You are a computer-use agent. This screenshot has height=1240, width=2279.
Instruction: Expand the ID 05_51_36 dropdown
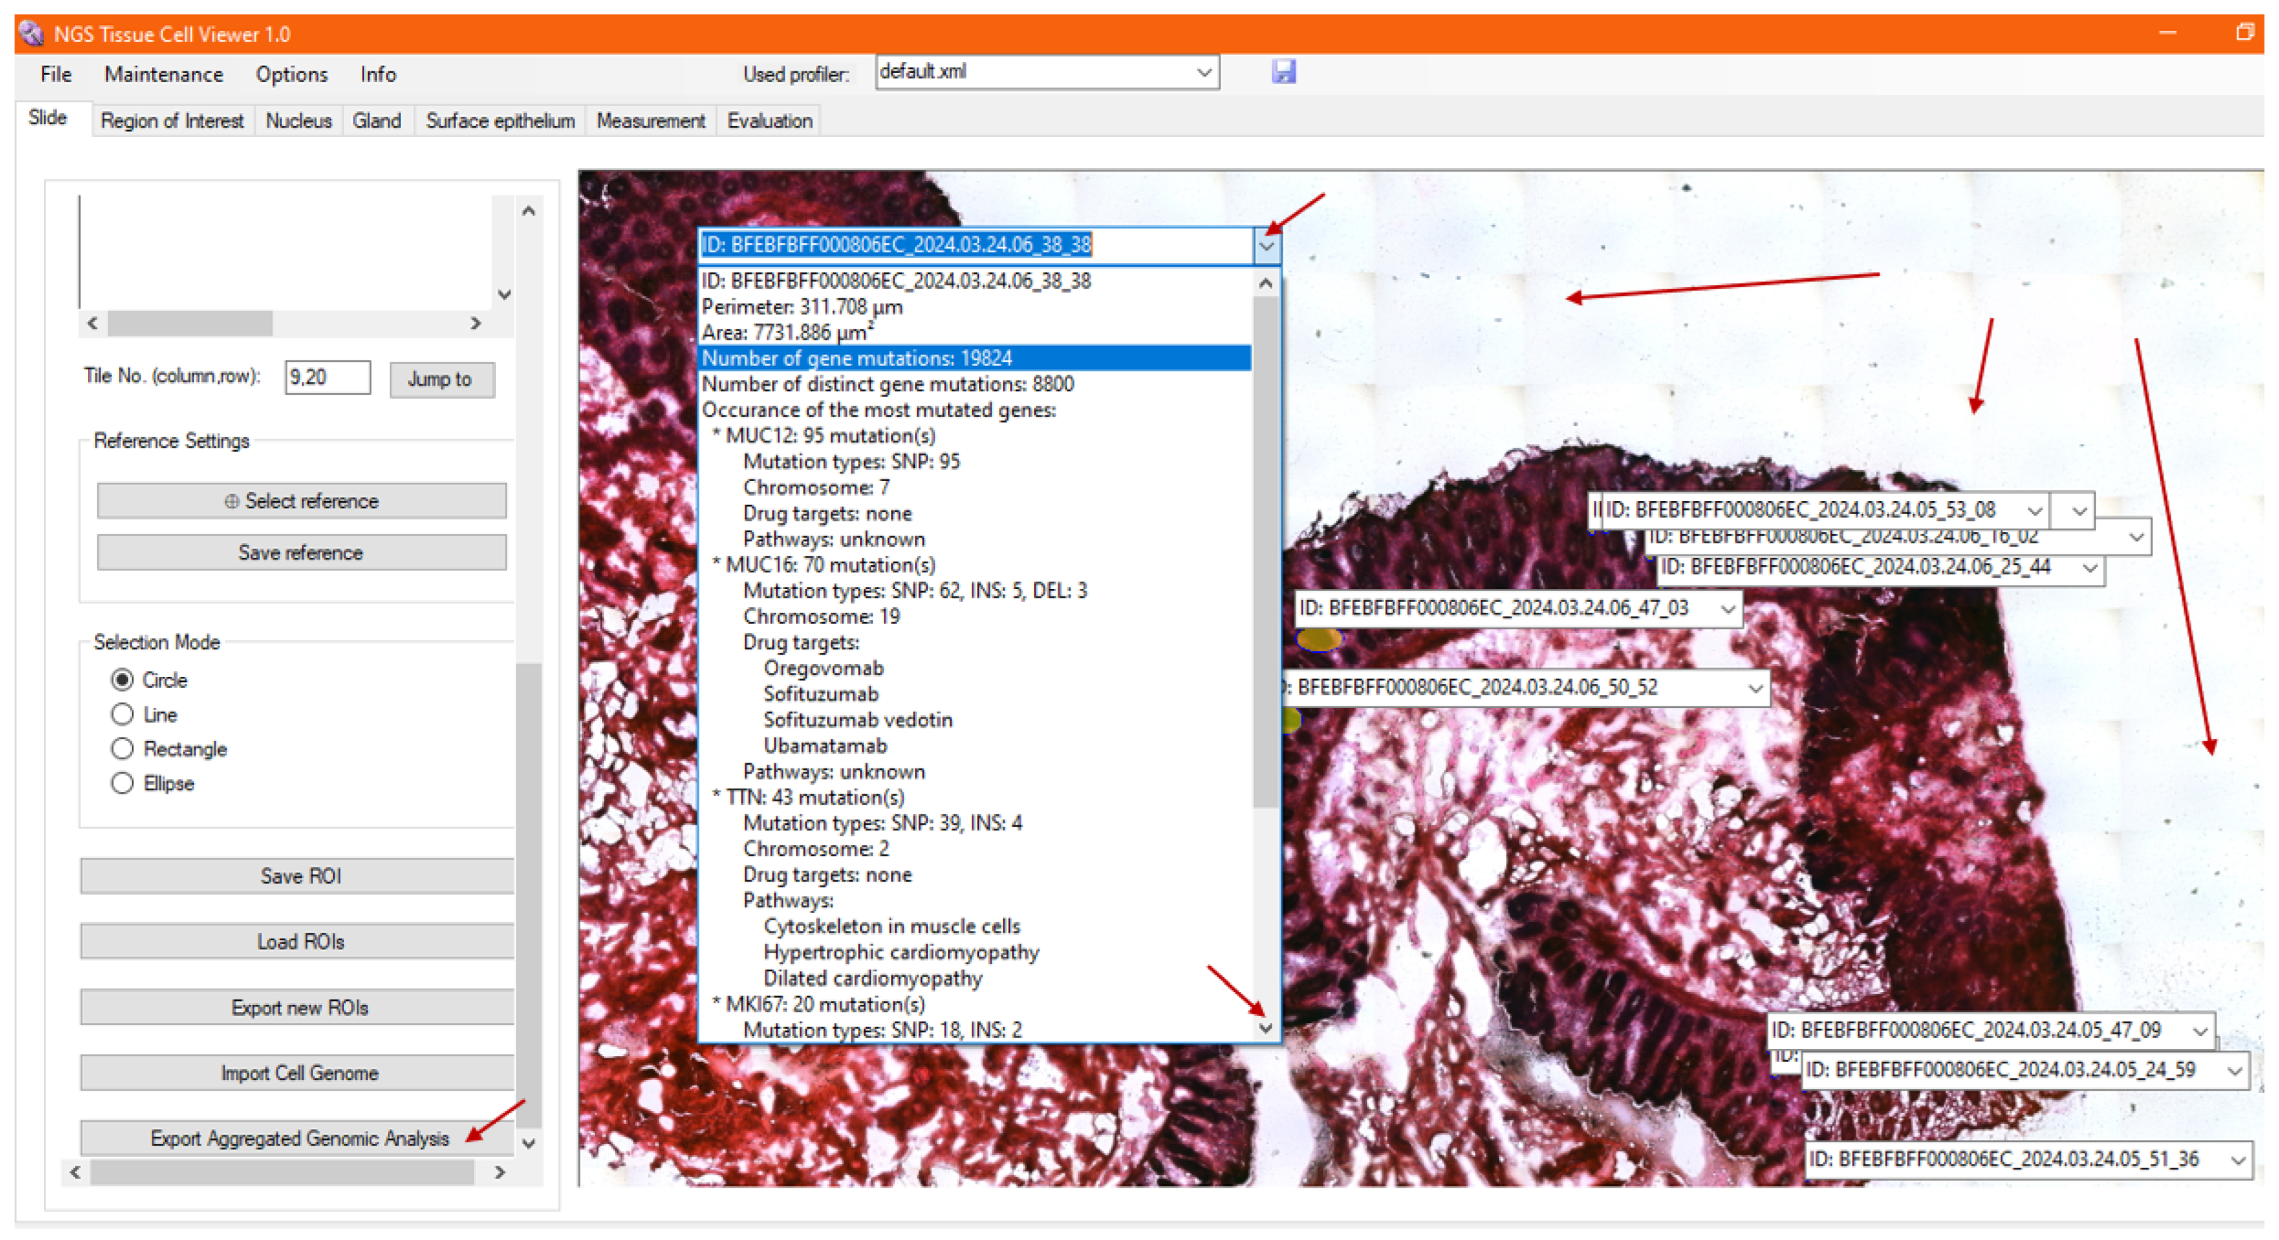pos(2238,1159)
